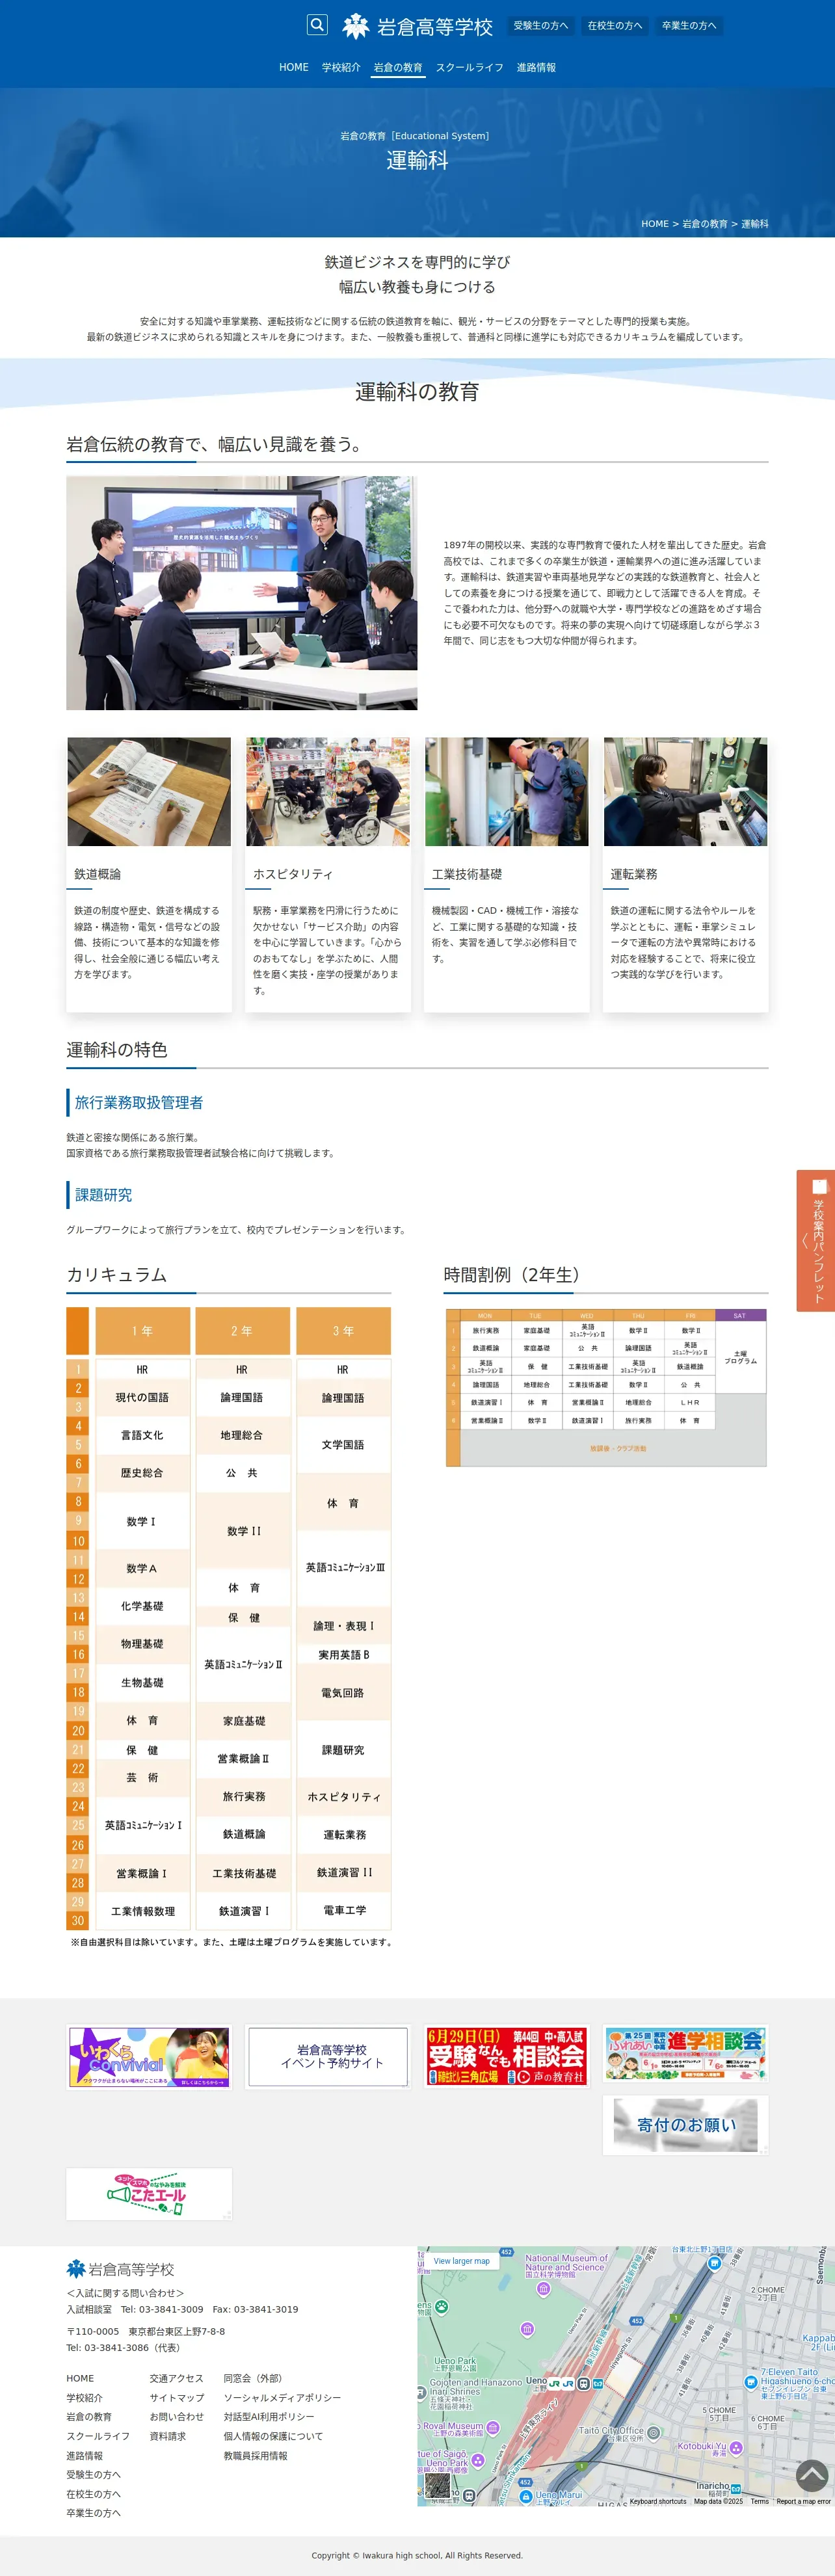
Task: Open footer link 個人情報の保護について
Action: coord(273,2436)
